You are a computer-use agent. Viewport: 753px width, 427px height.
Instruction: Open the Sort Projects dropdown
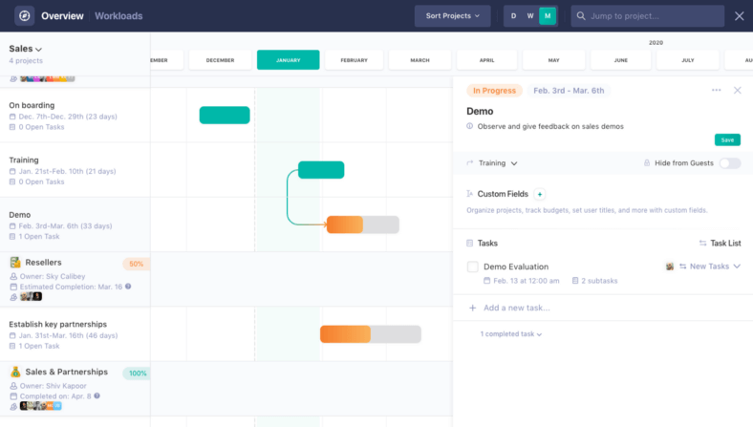click(x=452, y=16)
